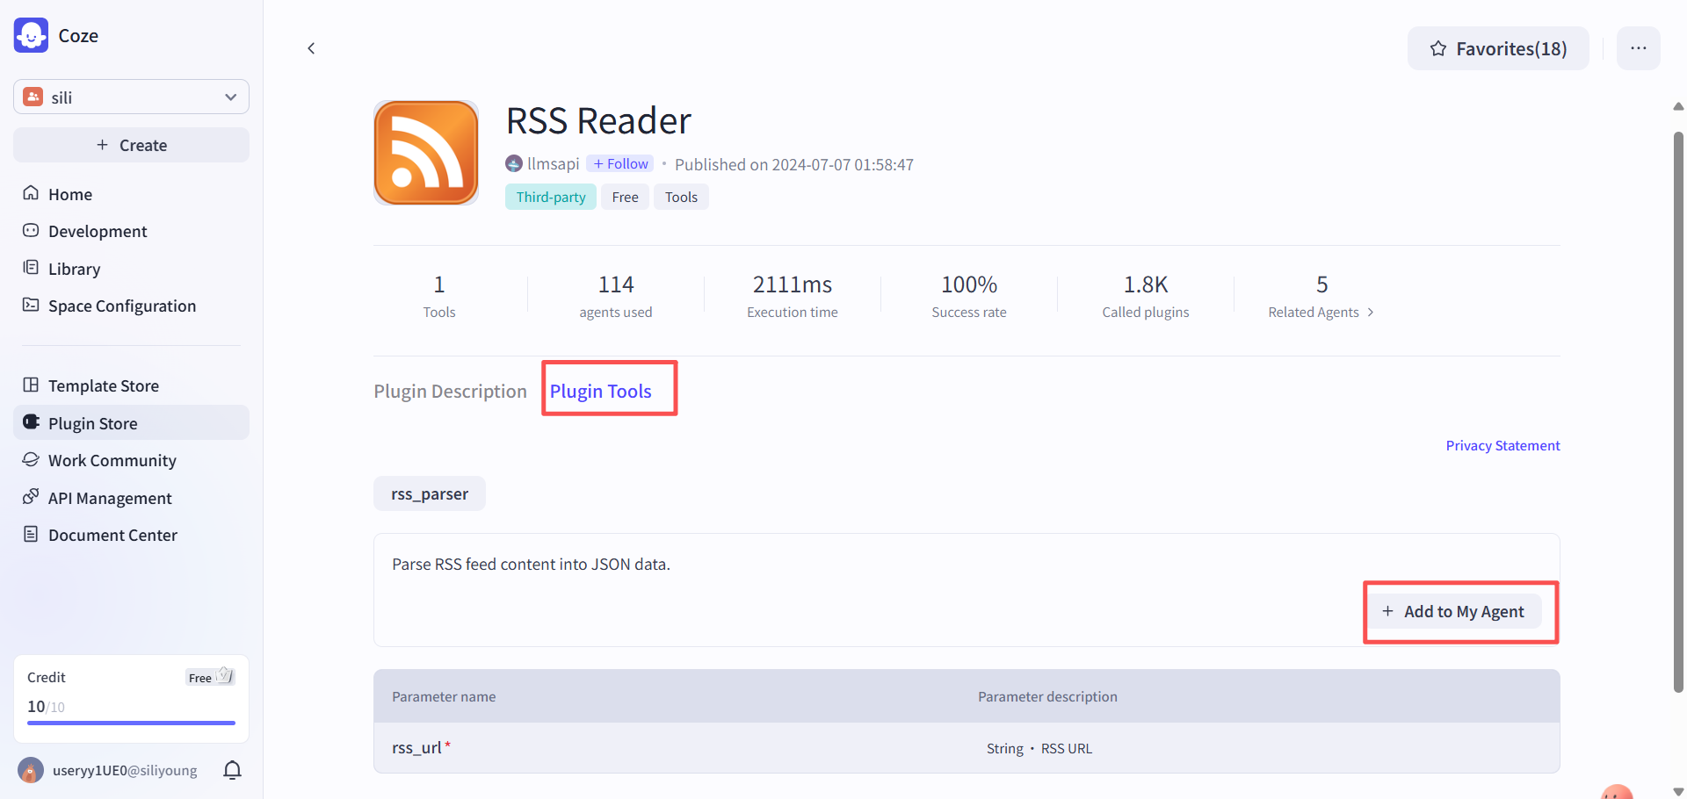1687x799 pixels.
Task: Click the API Management icon
Action: coord(31,496)
